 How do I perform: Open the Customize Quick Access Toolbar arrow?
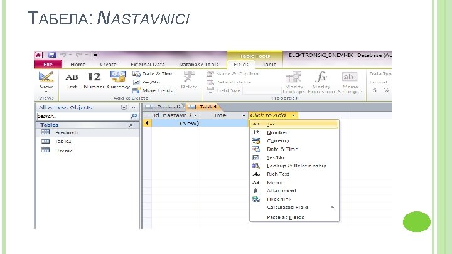[x=95, y=55]
